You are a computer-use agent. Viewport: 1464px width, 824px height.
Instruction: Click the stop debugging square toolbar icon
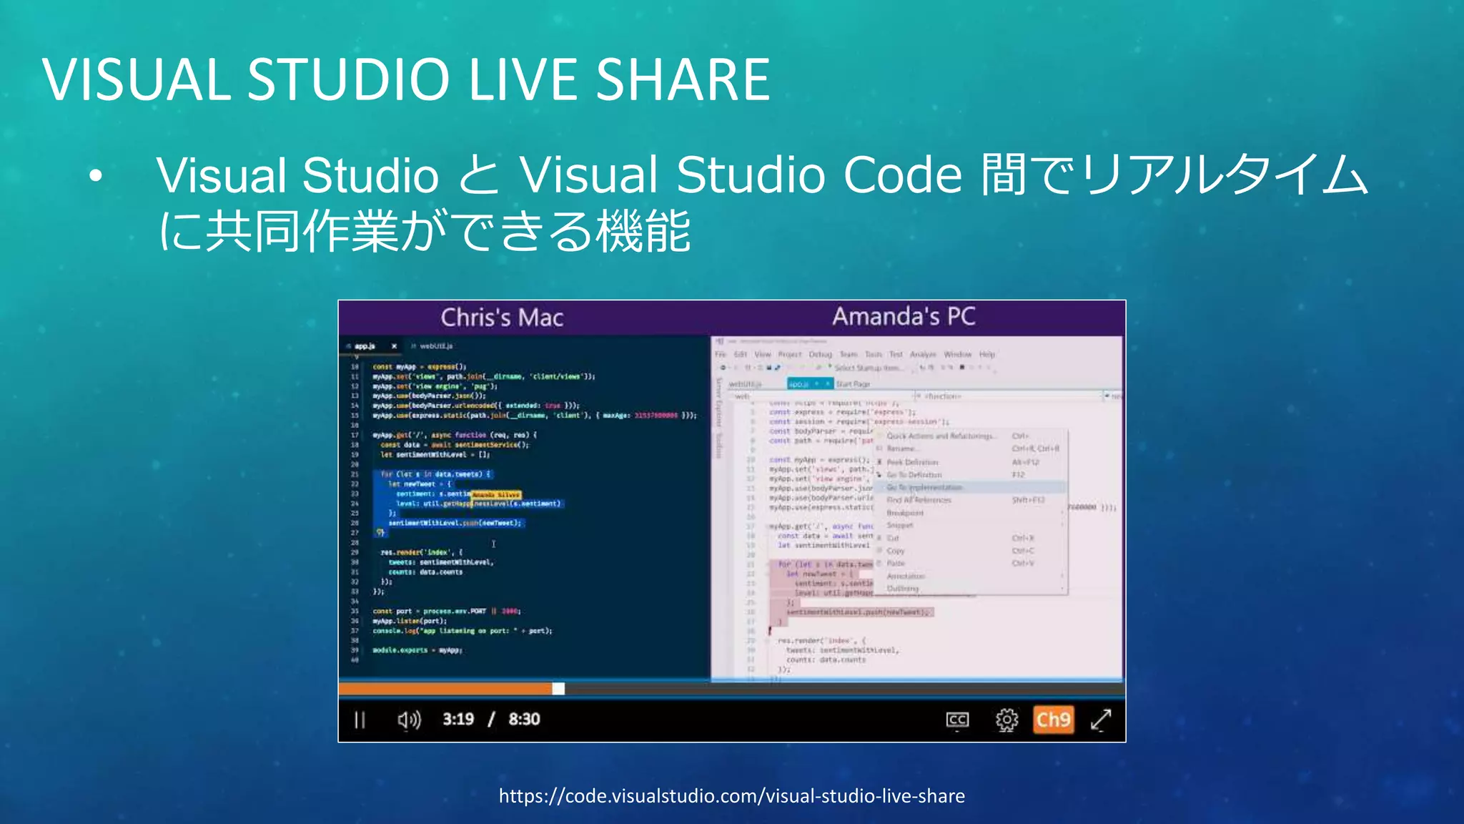coord(962,368)
